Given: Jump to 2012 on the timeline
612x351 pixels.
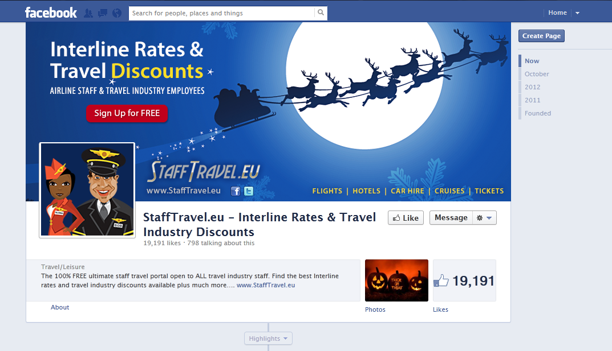Looking at the screenshot, I should [532, 87].
